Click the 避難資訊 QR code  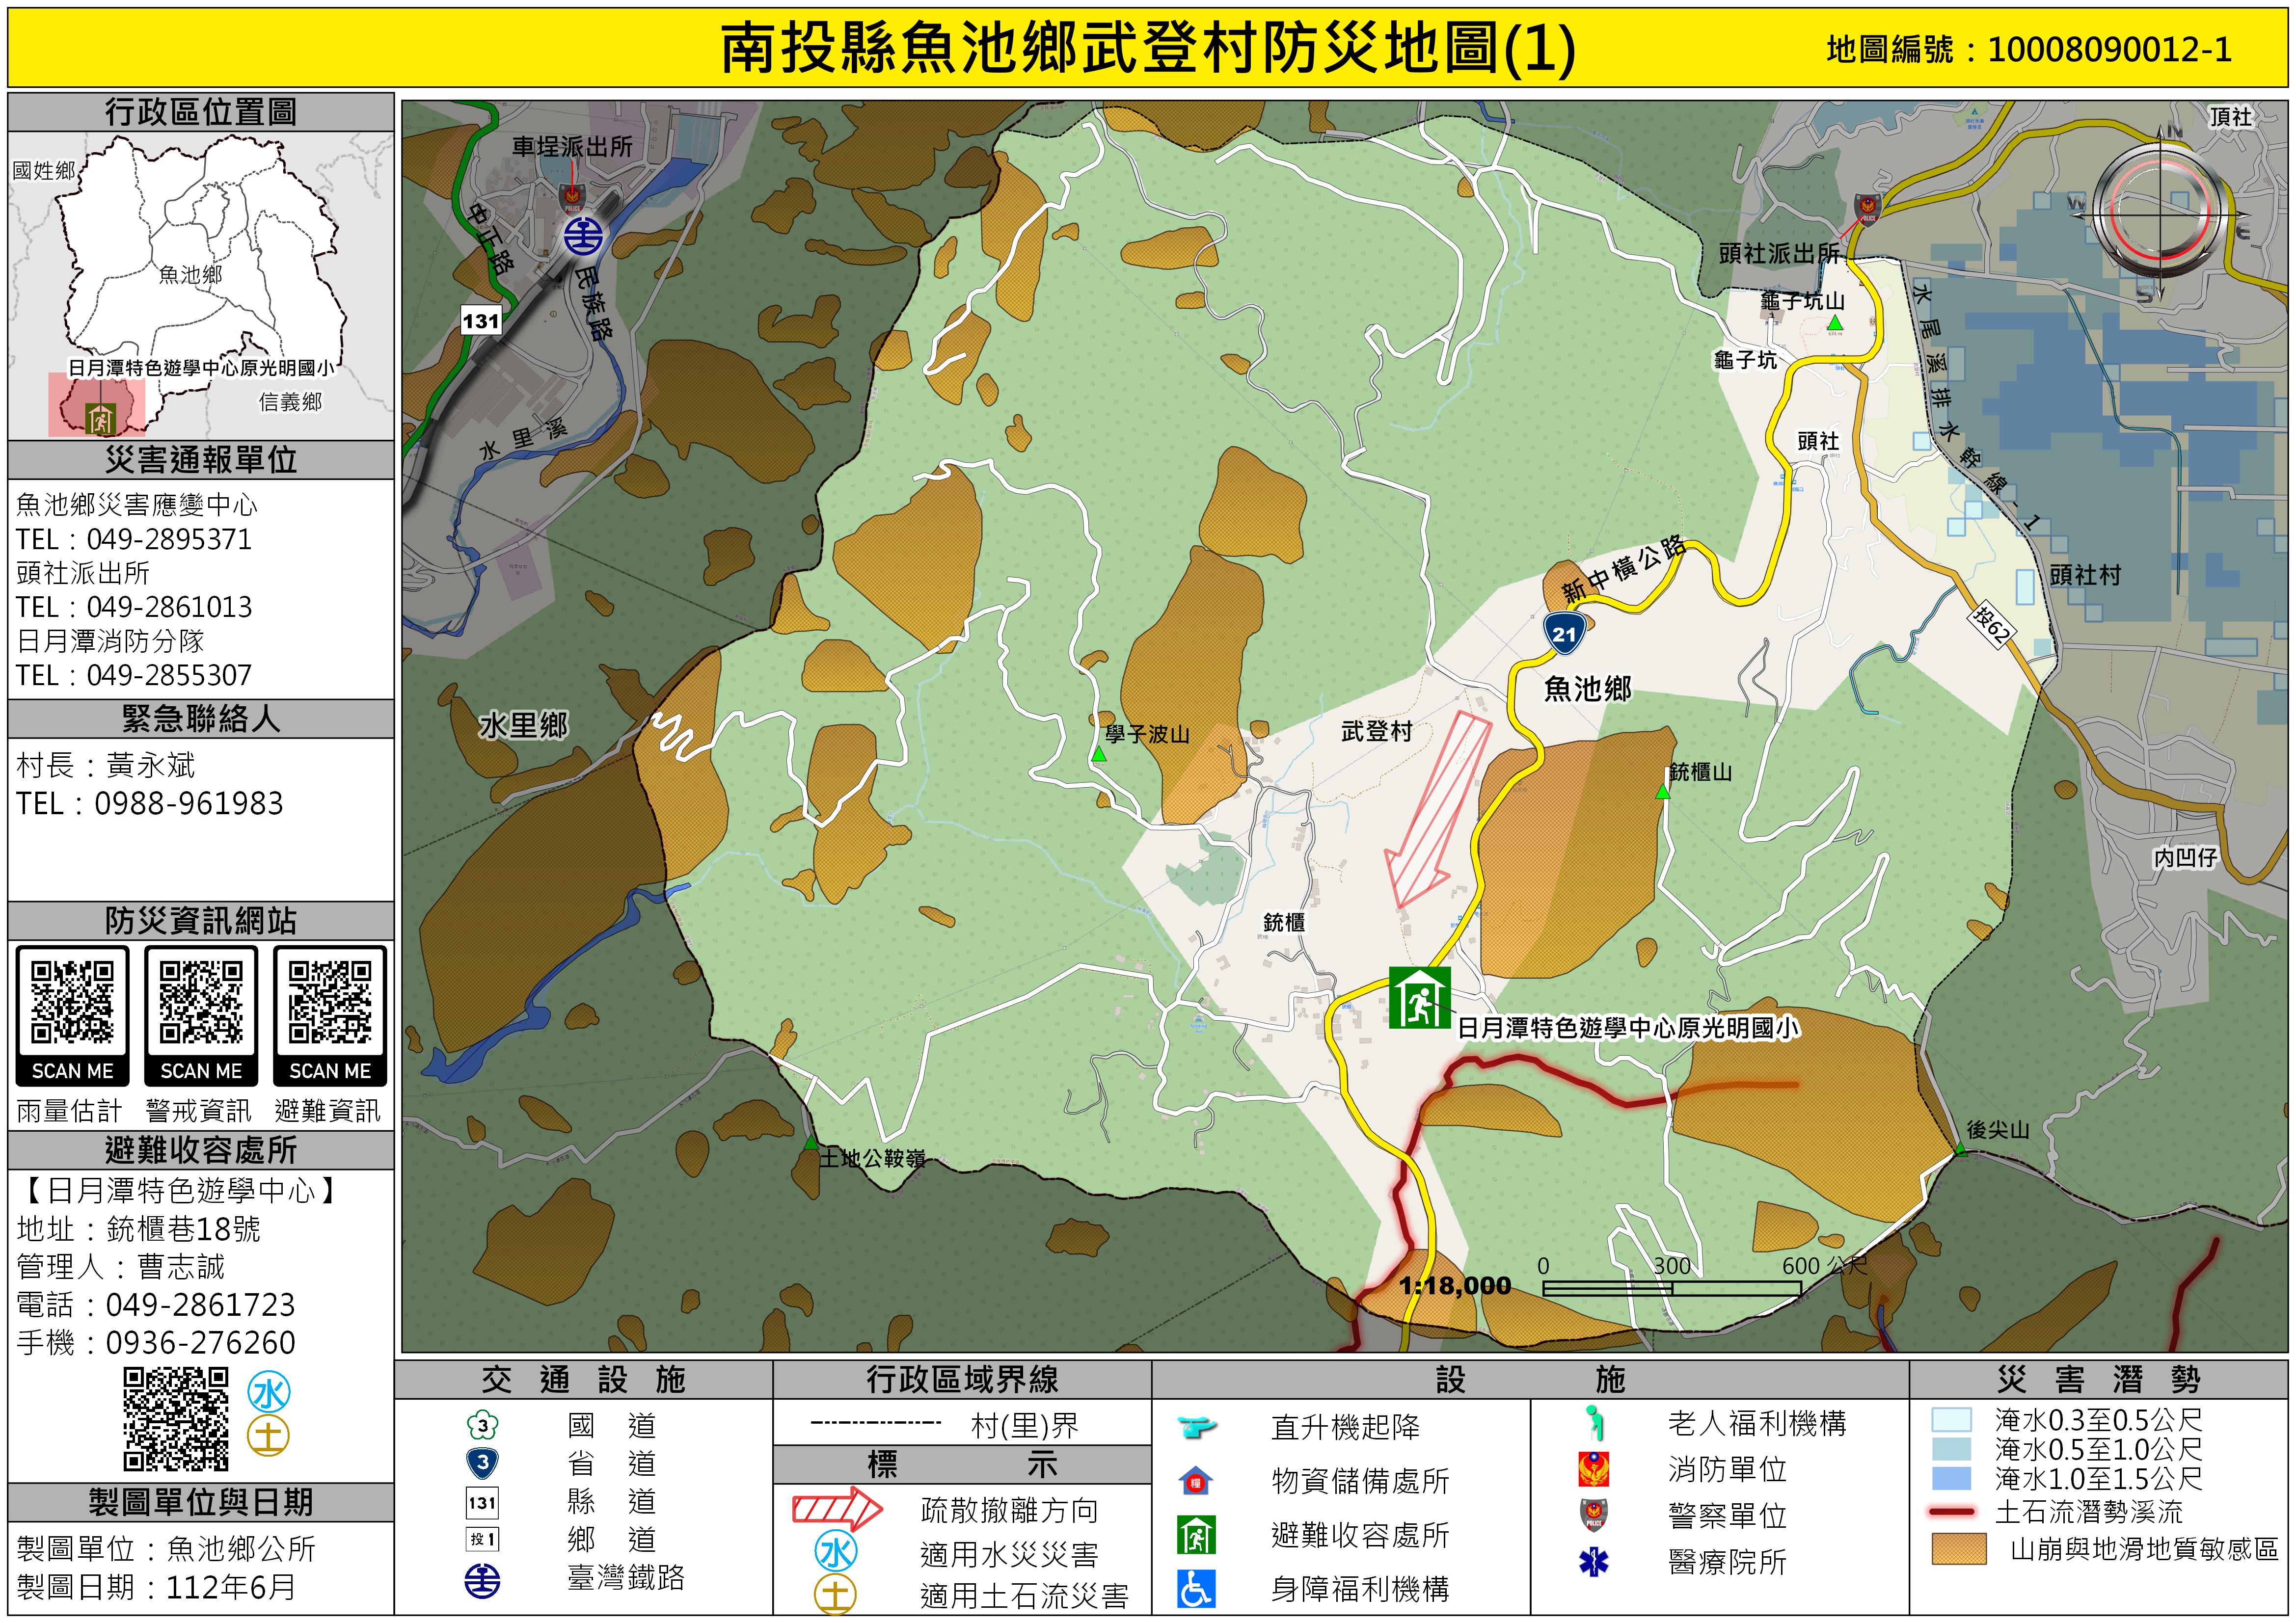[x=330, y=1002]
